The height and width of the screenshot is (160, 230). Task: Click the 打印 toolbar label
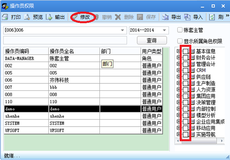pos(16,17)
